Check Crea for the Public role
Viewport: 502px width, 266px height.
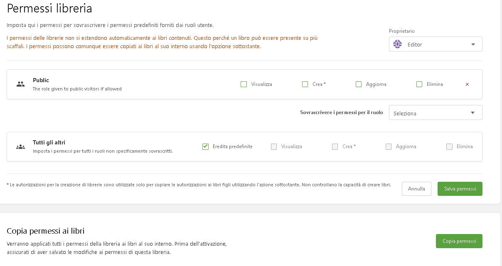click(305, 84)
